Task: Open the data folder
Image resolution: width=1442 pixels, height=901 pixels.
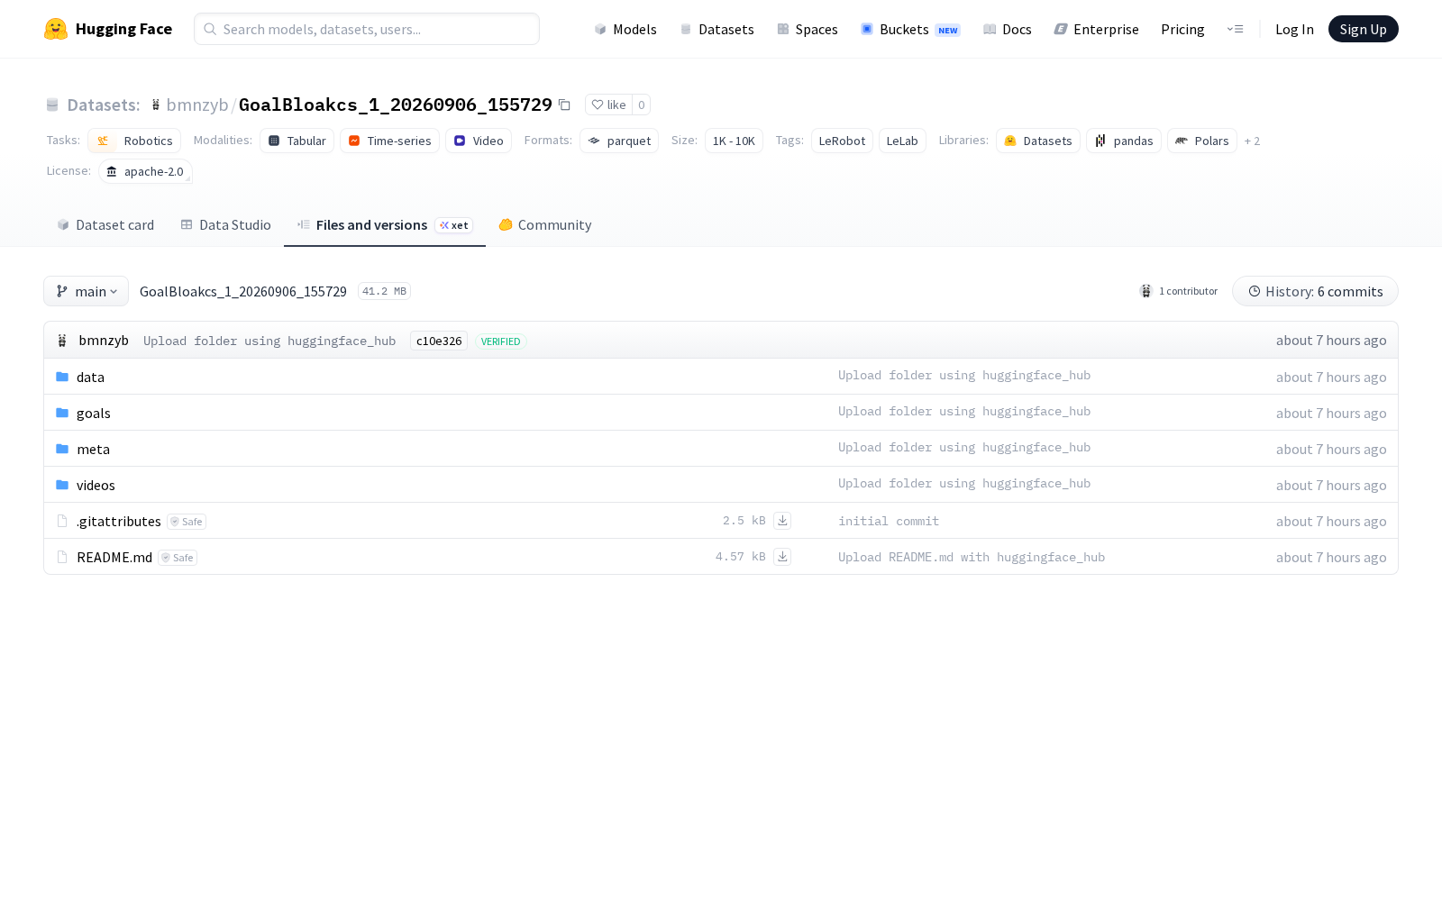Action: click(90, 377)
